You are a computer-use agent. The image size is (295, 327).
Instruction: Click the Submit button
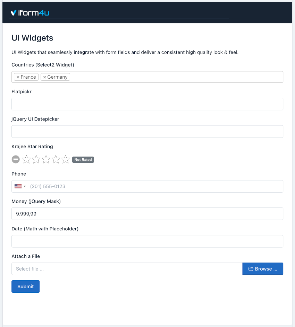point(25,286)
